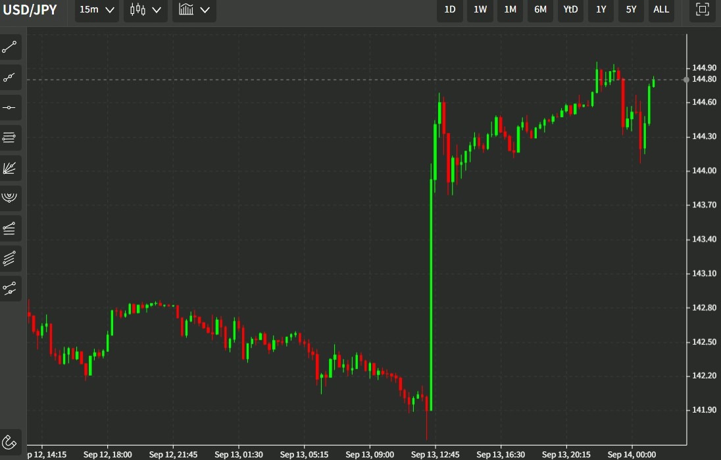Click the Sep 13, 16:30 time label
Image resolution: width=721 pixels, height=460 pixels.
coord(501,455)
